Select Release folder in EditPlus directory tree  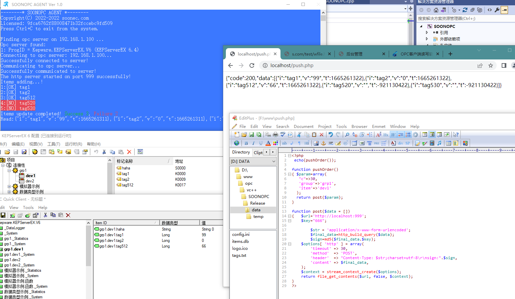(257, 203)
